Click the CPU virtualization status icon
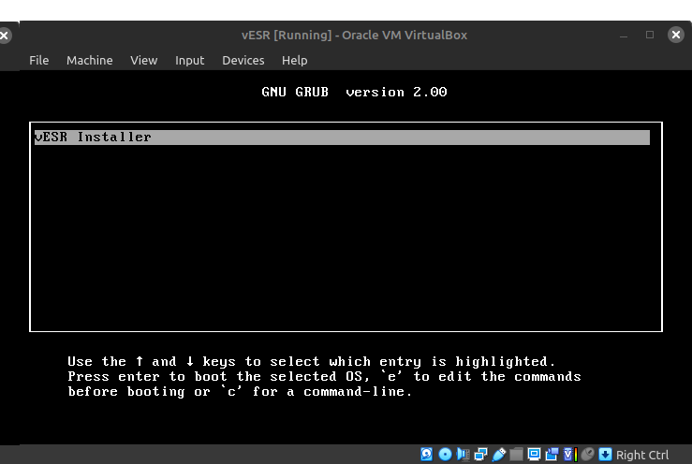Image resolution: width=692 pixels, height=464 pixels. tap(571, 455)
